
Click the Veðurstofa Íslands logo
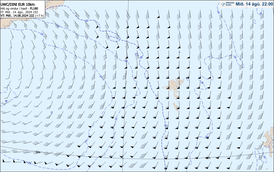tap(227, 4)
